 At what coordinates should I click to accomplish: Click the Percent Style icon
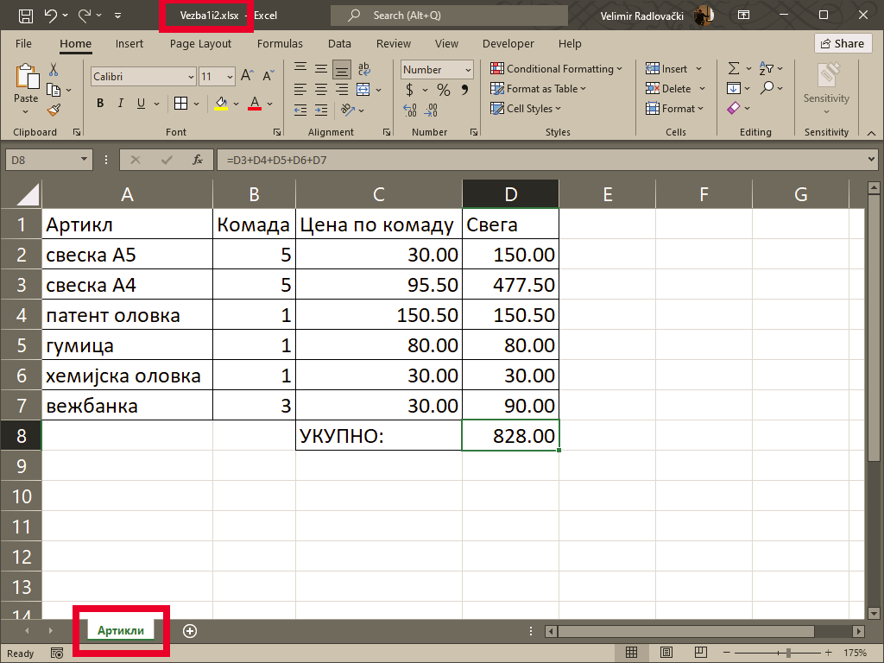pyautogui.click(x=443, y=90)
